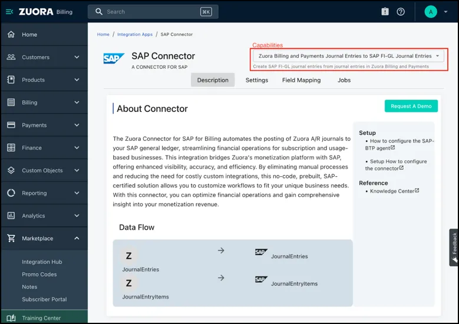Click the Customers people icon

click(11, 57)
